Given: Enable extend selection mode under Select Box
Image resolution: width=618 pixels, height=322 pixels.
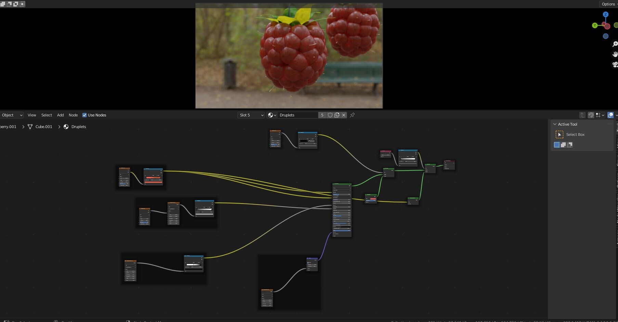Looking at the screenshot, I should tap(564, 145).
